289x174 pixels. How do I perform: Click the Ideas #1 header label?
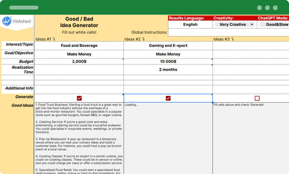[45, 39]
